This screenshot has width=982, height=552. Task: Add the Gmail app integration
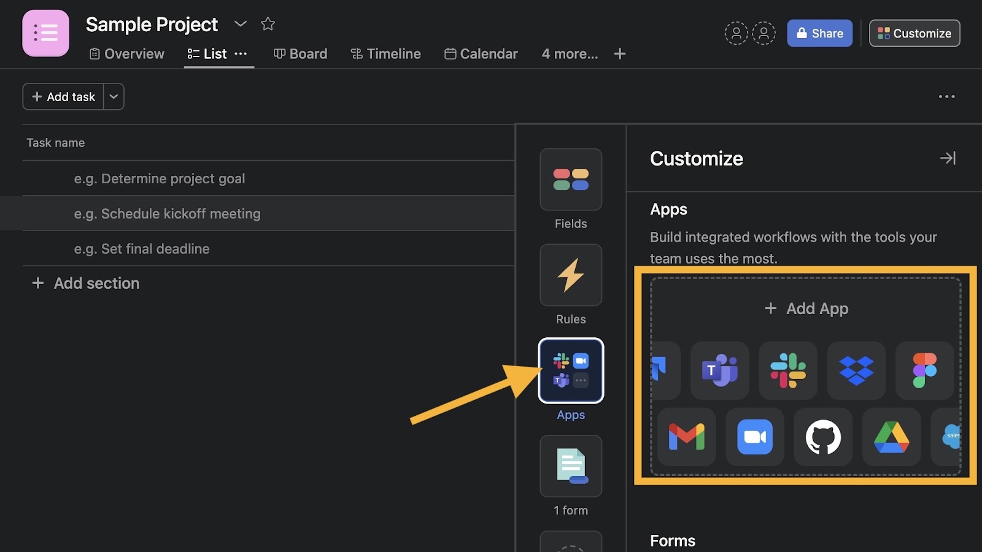(686, 437)
